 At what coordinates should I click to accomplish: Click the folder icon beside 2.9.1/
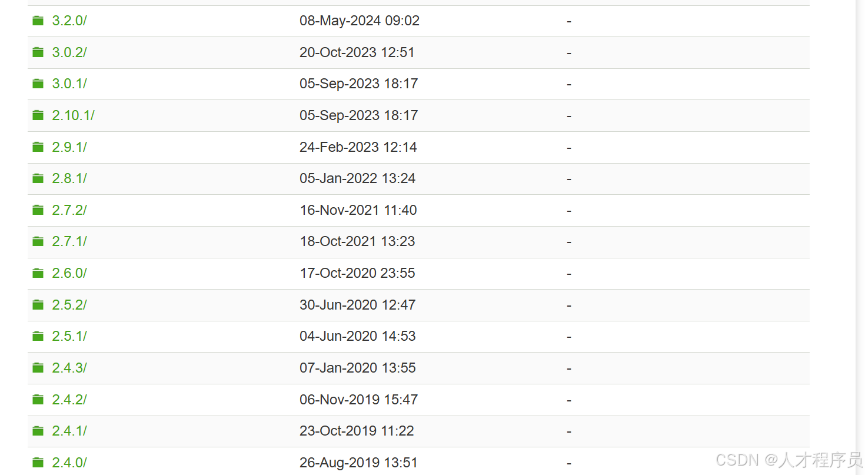[x=38, y=147]
